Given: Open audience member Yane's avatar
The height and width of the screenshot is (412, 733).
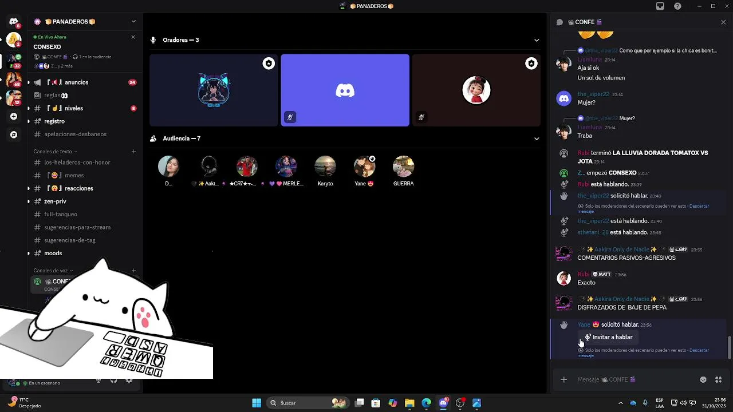Looking at the screenshot, I should tap(364, 167).
